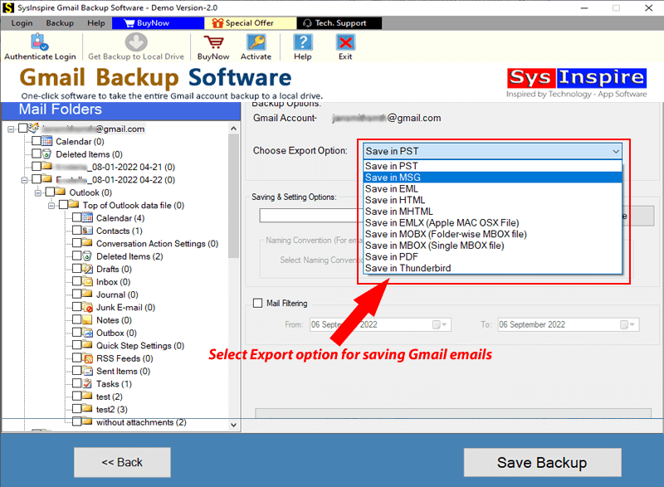Open the Special Offer menu tab
The image size is (664, 487).
tap(251, 23)
